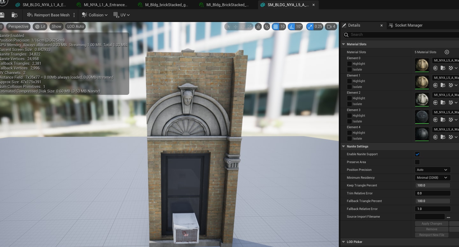Add a new material slot with plus icon
459x247 pixels.
point(447,52)
